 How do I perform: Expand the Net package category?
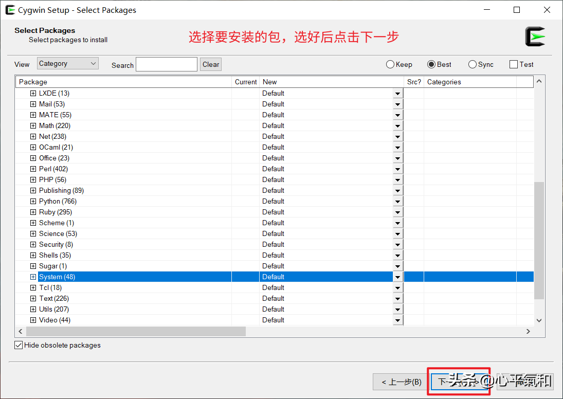(x=33, y=136)
